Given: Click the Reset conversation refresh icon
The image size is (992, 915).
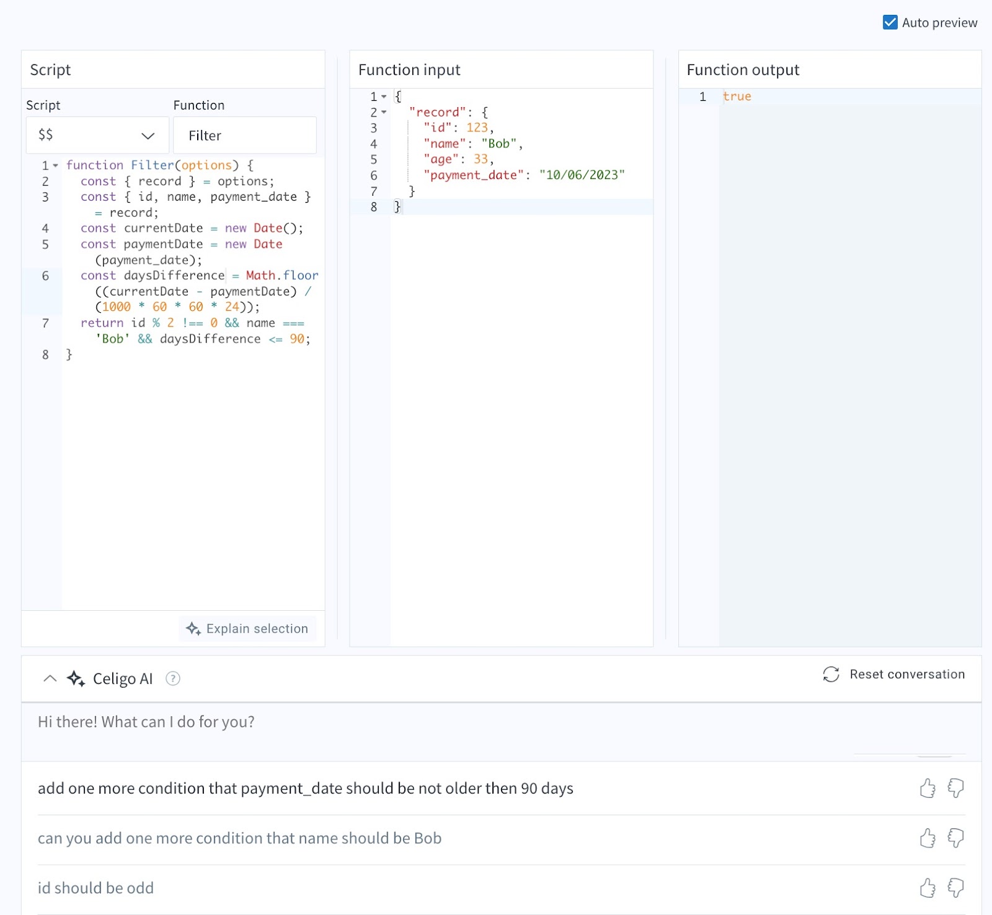Looking at the screenshot, I should point(831,674).
